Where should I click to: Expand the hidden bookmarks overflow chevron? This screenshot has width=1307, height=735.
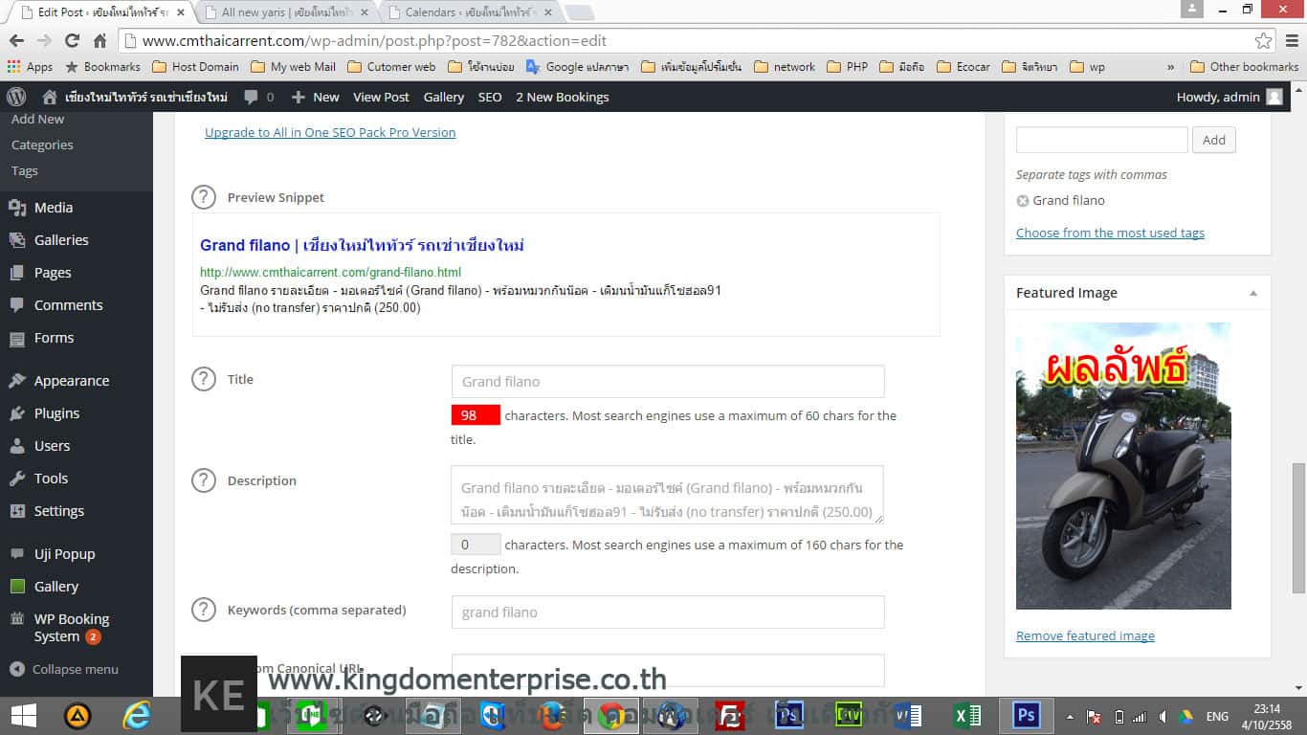click(1170, 67)
